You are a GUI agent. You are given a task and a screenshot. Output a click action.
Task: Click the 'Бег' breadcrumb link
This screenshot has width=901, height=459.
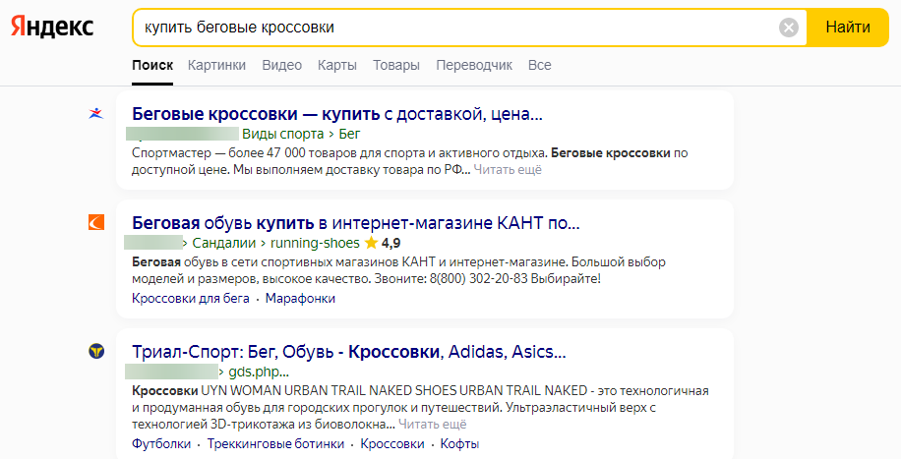tap(349, 134)
